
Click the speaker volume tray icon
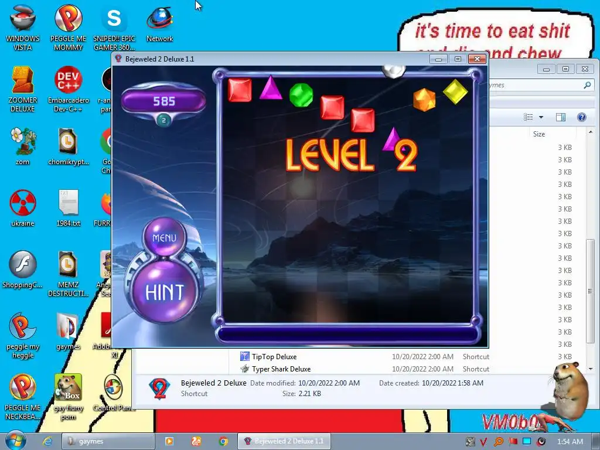pos(541,442)
